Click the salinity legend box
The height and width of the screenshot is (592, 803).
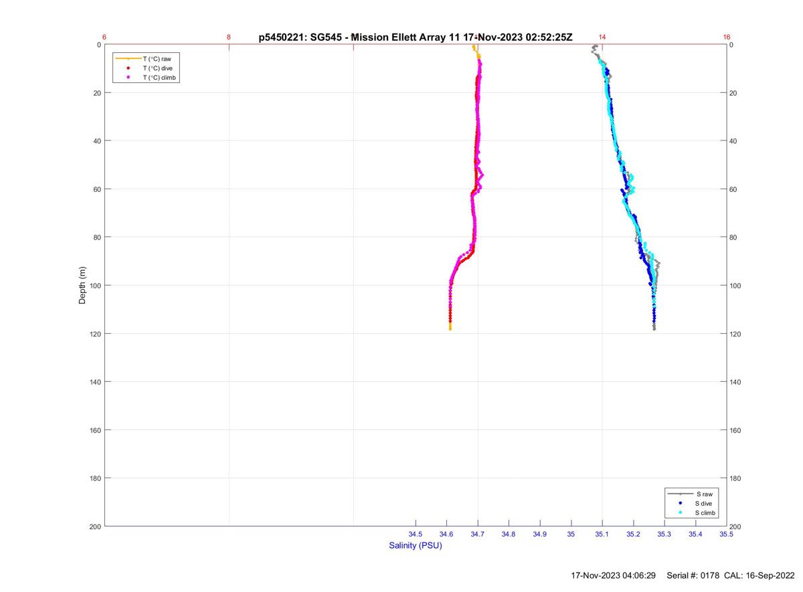click(x=693, y=503)
